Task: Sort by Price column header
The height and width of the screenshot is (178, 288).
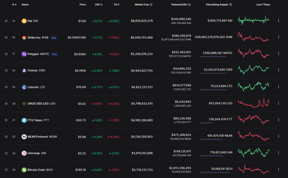Action: [83, 4]
